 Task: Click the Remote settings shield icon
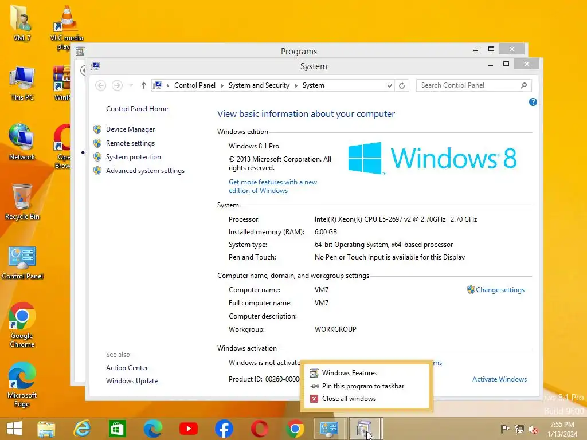pyautogui.click(x=97, y=143)
